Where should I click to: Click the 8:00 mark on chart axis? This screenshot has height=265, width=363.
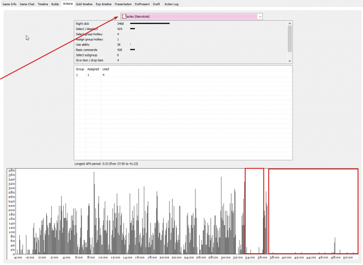pos(91,257)
